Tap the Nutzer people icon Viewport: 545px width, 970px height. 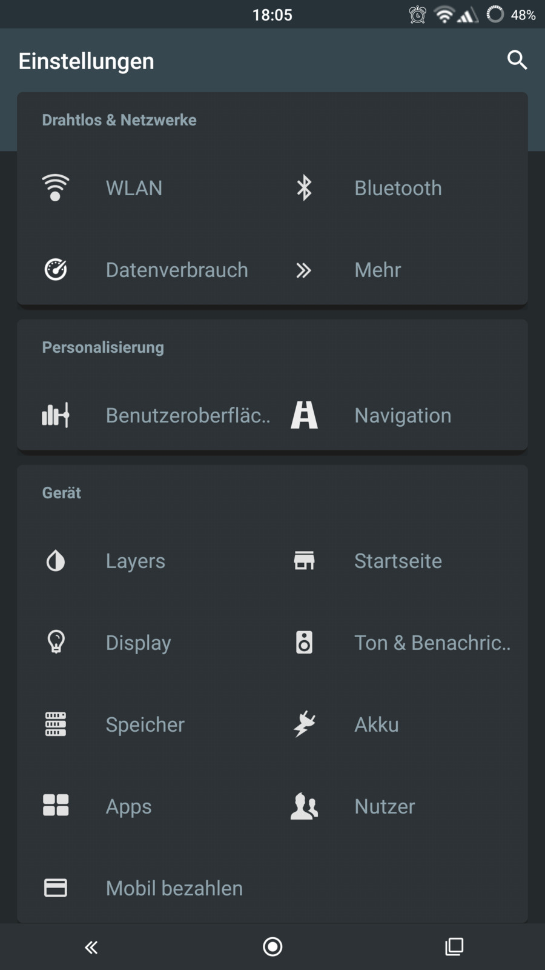point(304,806)
